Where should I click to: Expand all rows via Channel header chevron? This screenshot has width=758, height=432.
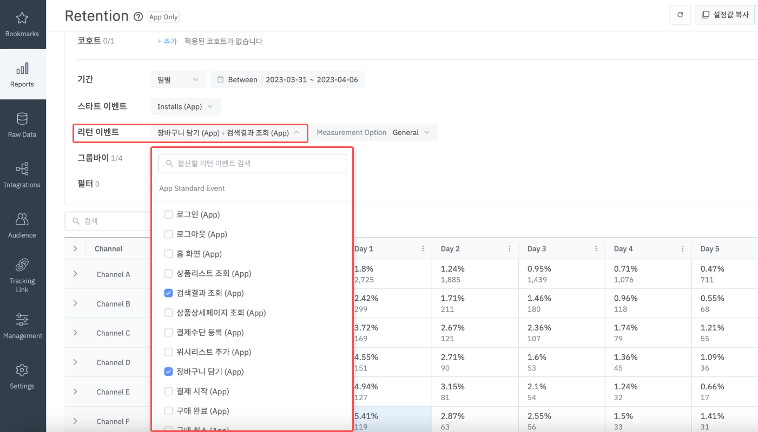click(75, 248)
